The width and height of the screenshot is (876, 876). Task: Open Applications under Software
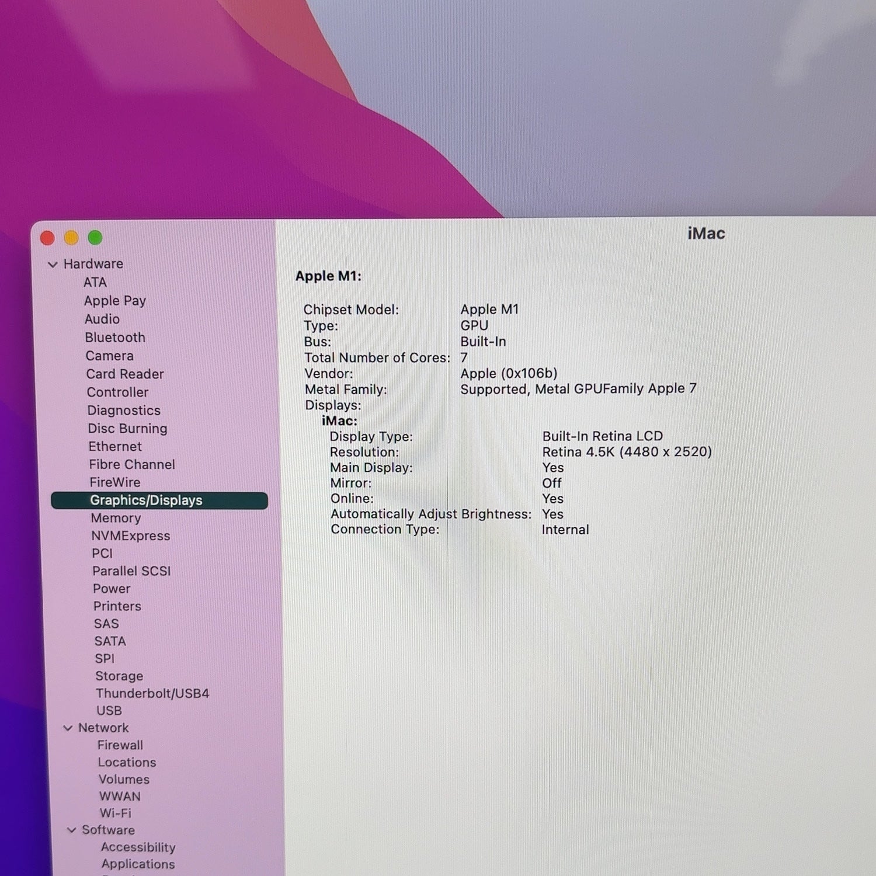pos(138,864)
